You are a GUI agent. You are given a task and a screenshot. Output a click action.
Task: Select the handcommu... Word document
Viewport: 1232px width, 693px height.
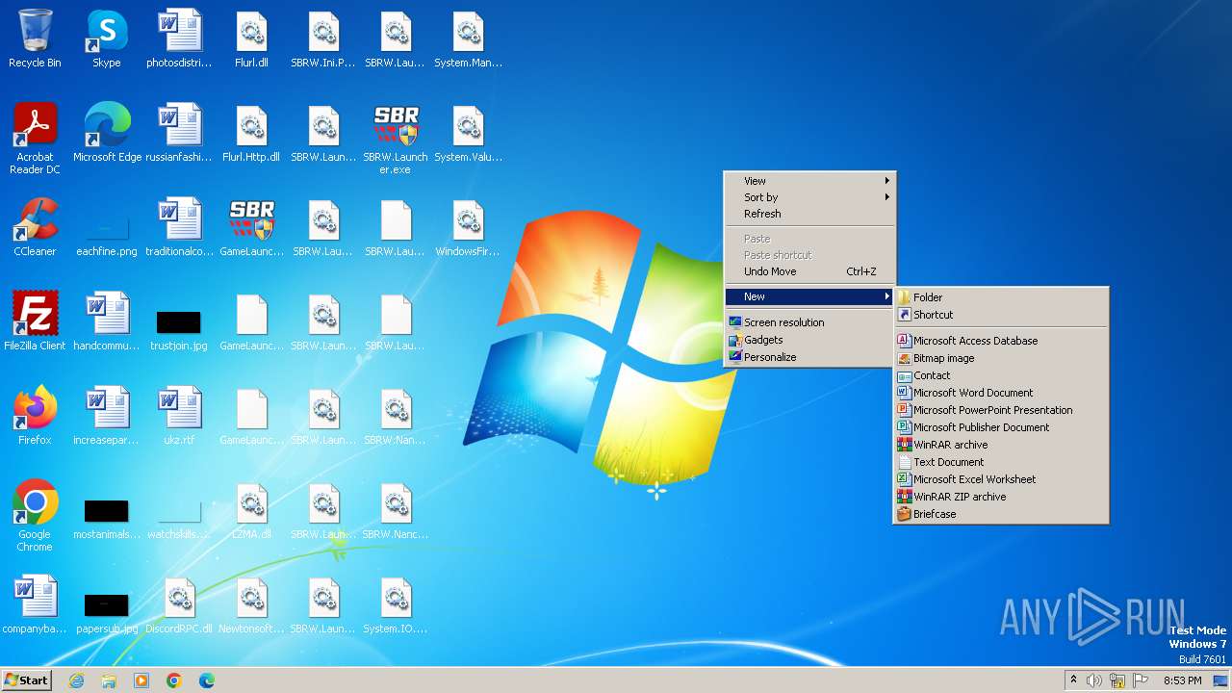[x=107, y=321]
